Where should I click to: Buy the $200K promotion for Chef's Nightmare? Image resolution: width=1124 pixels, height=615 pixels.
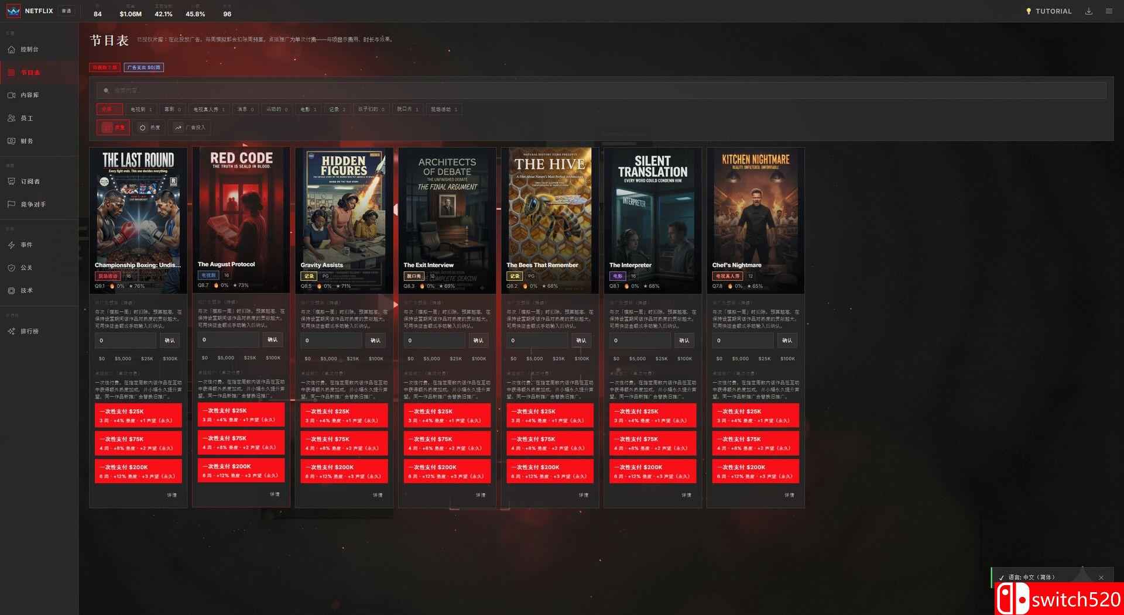tap(756, 471)
